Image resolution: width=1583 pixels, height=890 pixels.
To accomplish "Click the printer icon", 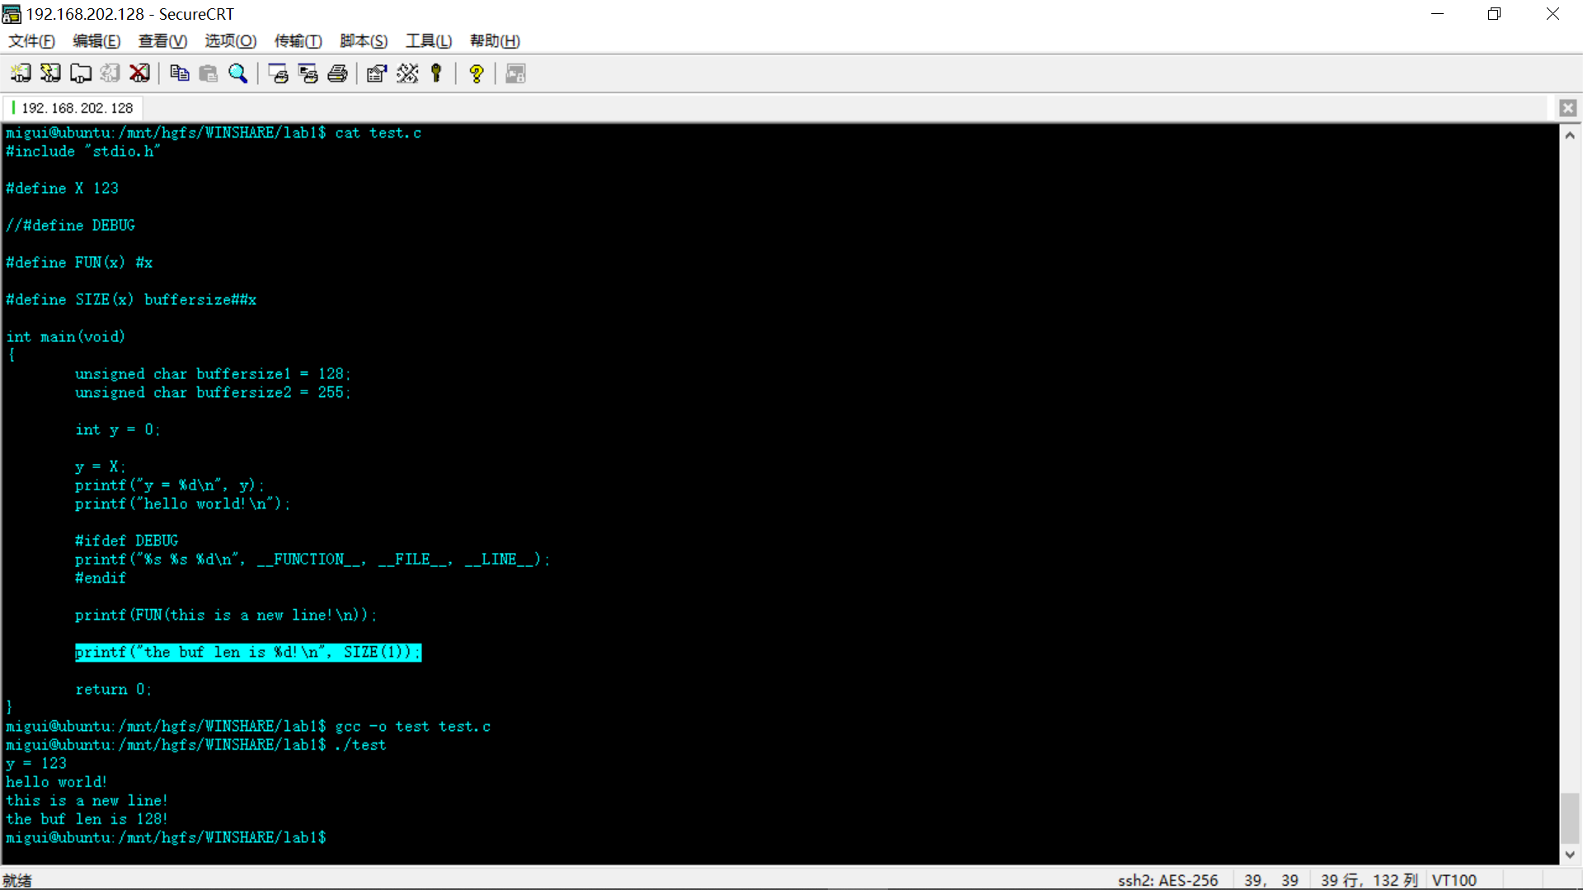I will click(337, 73).
